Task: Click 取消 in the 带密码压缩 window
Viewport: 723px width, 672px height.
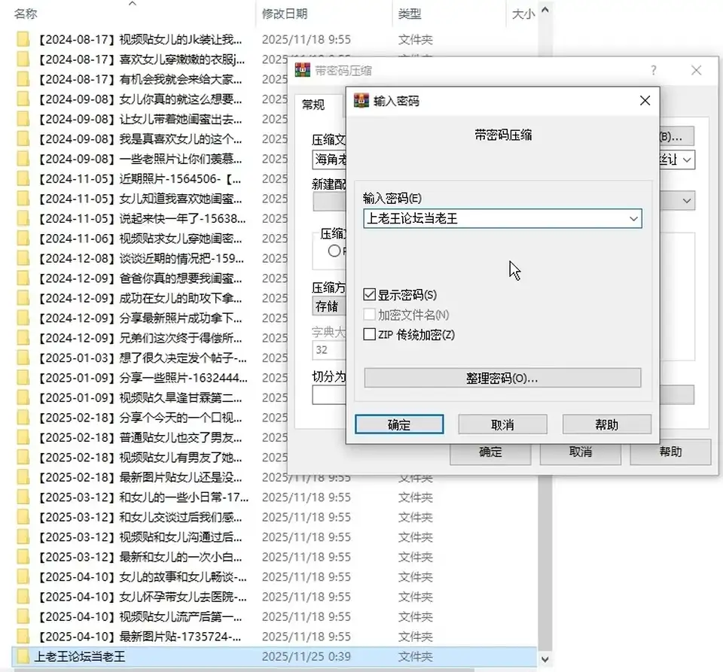Action: click(581, 453)
